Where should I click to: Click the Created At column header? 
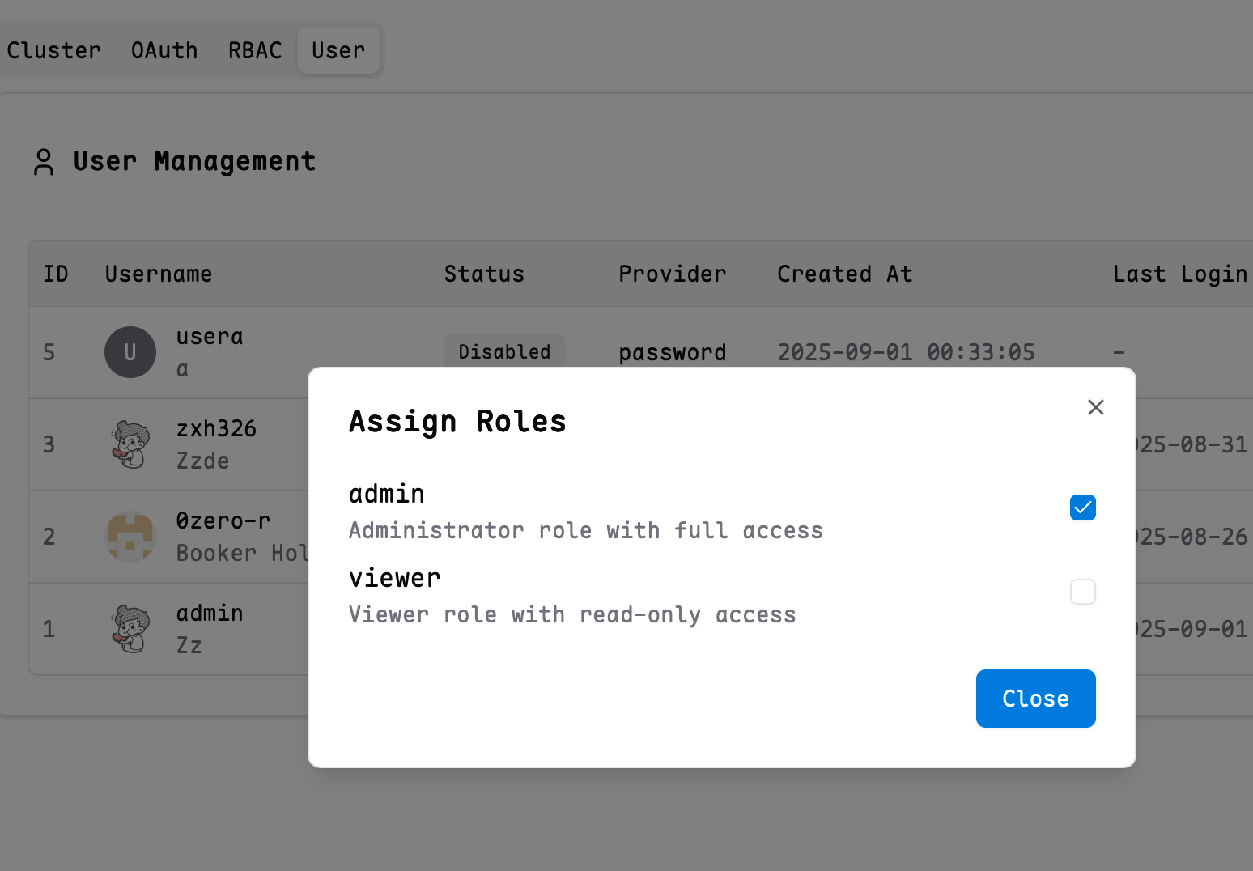844,274
